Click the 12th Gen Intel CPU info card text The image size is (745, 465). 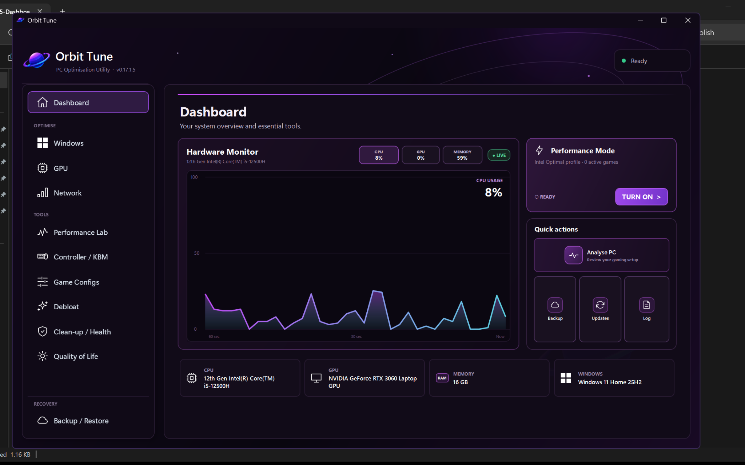pyautogui.click(x=239, y=382)
